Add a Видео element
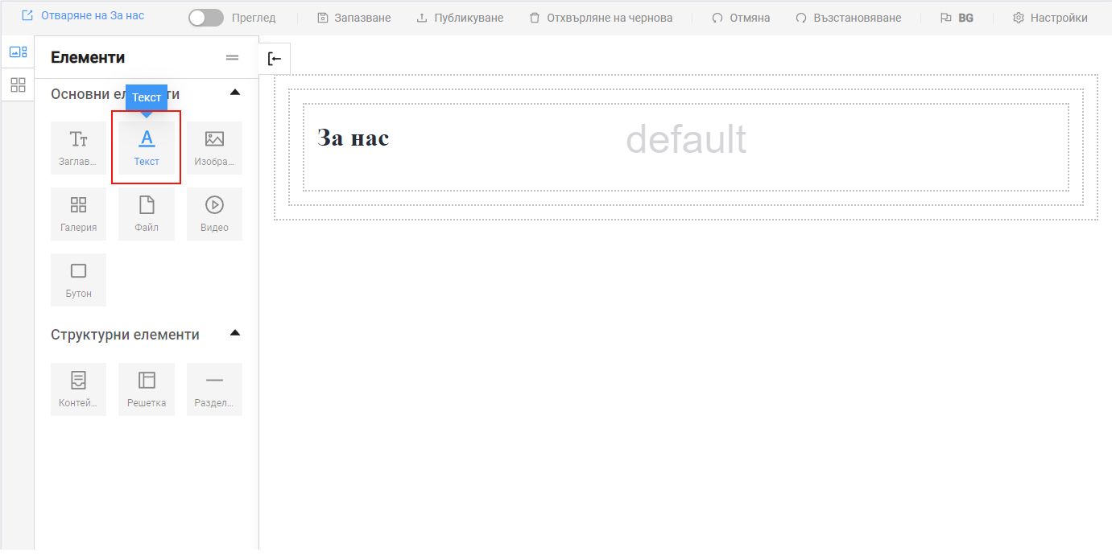Image resolution: width=1112 pixels, height=560 pixels. click(x=214, y=212)
